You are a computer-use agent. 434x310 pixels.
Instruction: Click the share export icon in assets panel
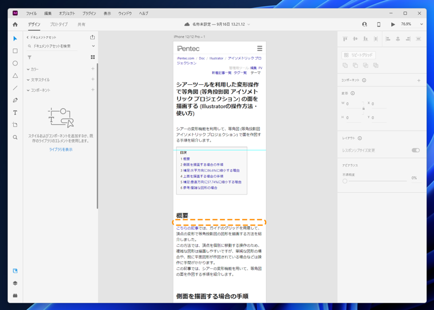point(93,37)
